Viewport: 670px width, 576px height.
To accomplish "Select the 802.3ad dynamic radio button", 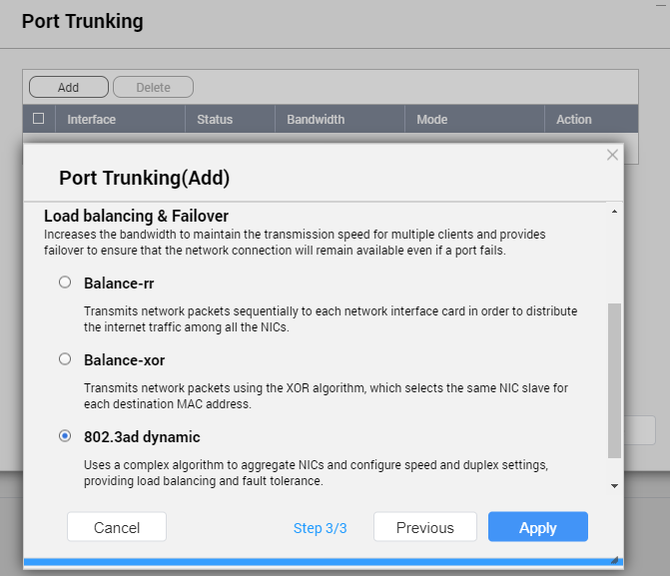I will 65,436.
